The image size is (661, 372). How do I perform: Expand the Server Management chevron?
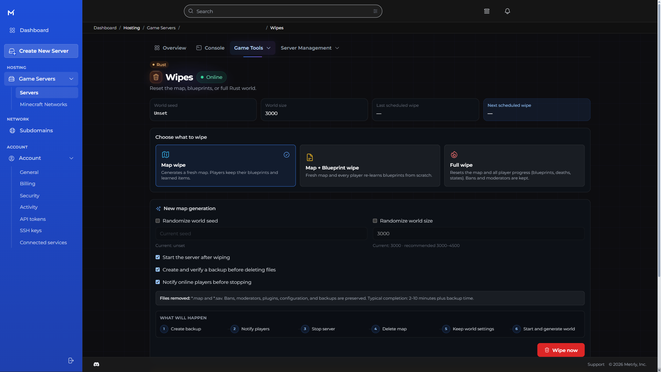pos(337,48)
